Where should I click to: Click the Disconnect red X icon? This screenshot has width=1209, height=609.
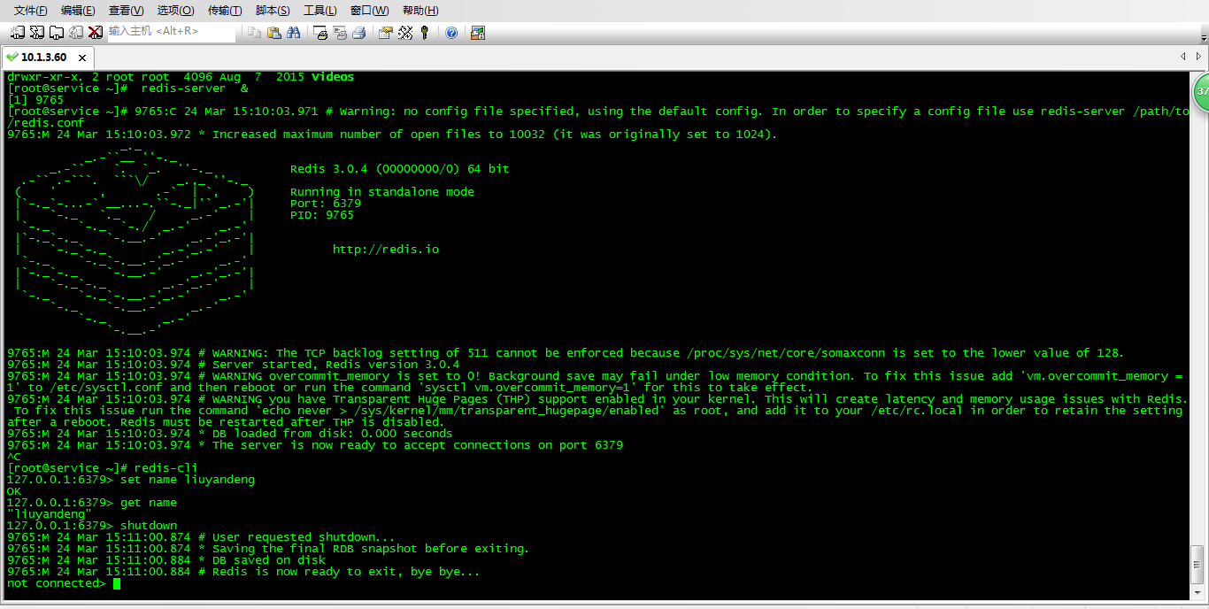click(95, 33)
